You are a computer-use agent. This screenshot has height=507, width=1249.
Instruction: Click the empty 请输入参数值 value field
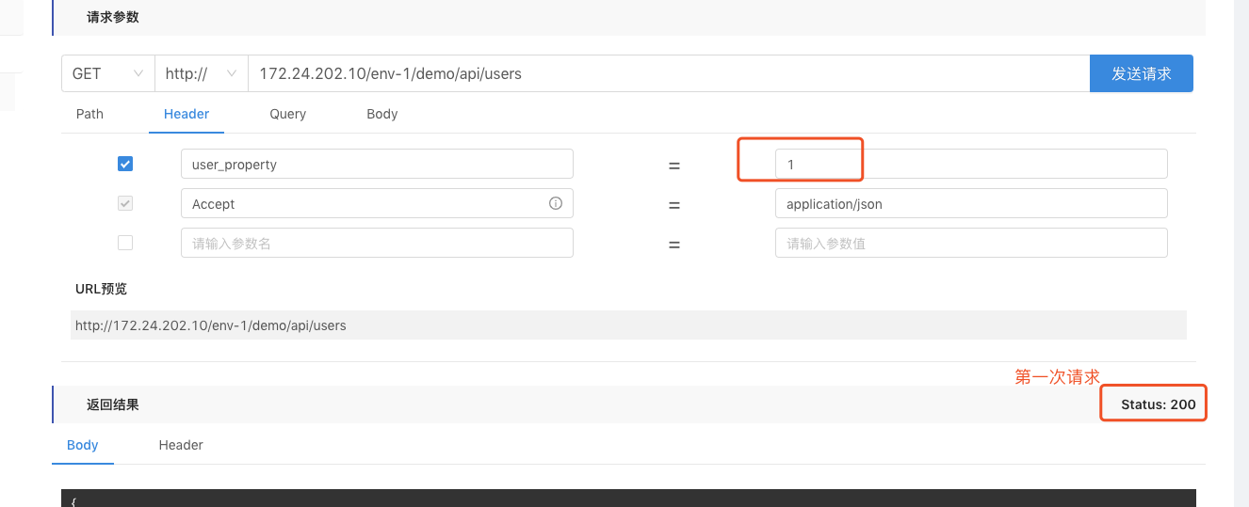pyautogui.click(x=970, y=243)
